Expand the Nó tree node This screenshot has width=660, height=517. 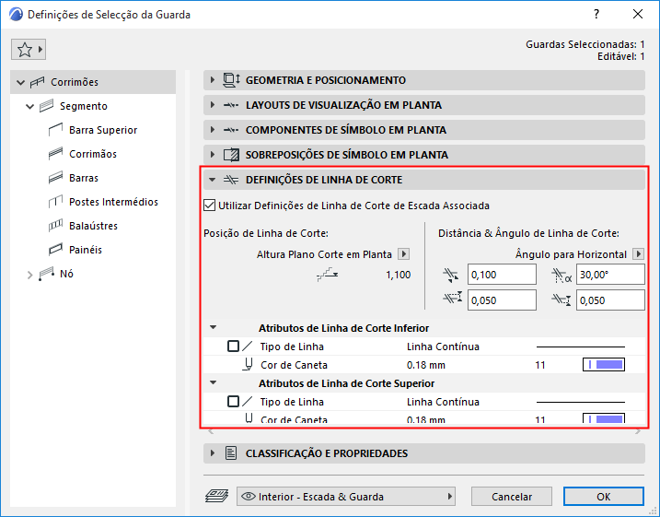pyautogui.click(x=29, y=275)
